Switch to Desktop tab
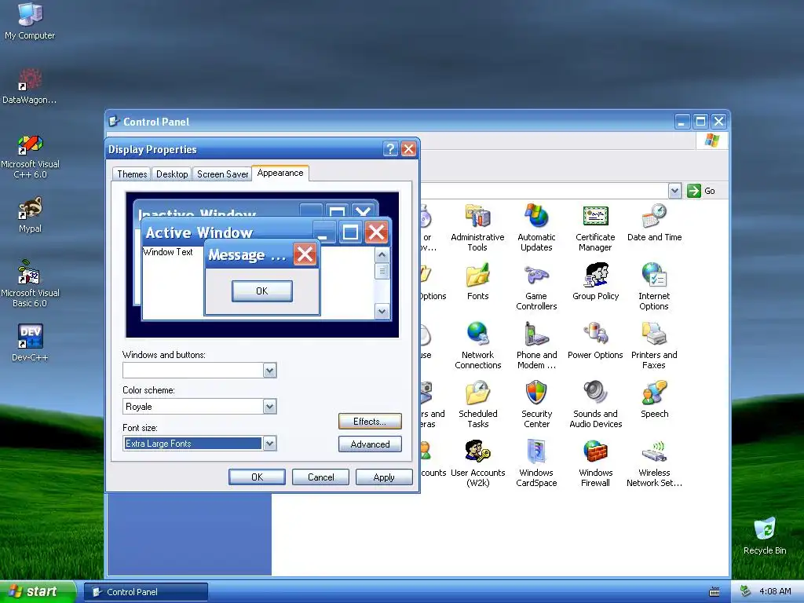Screen dimensions: 804x603 [x=172, y=174]
